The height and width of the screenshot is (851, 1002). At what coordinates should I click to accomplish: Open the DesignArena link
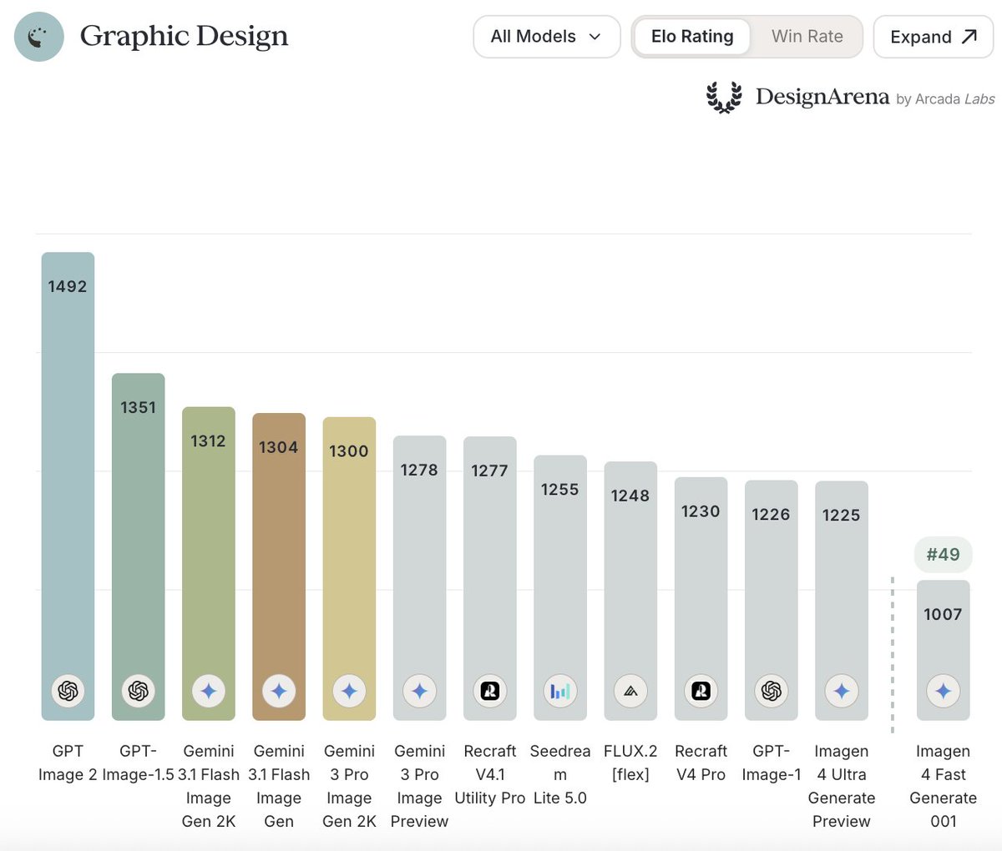point(822,97)
